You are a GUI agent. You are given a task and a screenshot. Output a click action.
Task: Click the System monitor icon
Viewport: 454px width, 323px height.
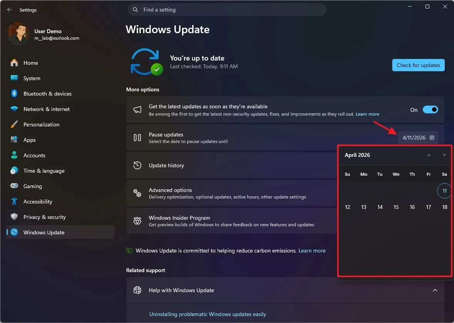(x=14, y=78)
